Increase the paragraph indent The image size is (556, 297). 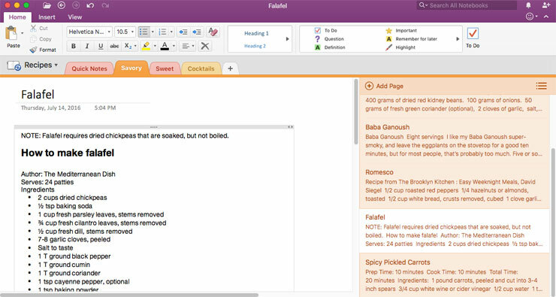197,32
